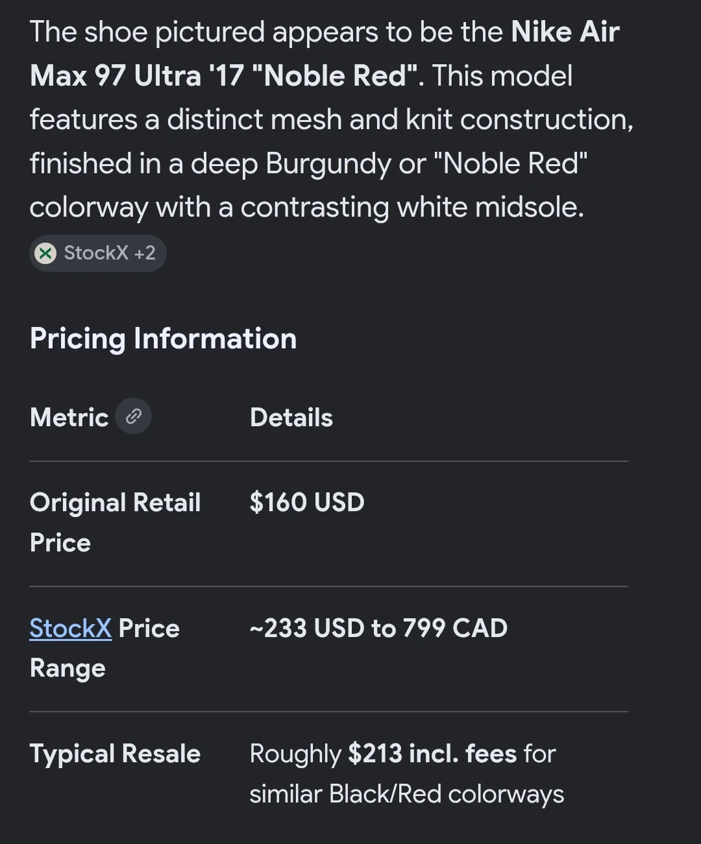Click the Details column header
The image size is (701, 844).
coord(291,418)
